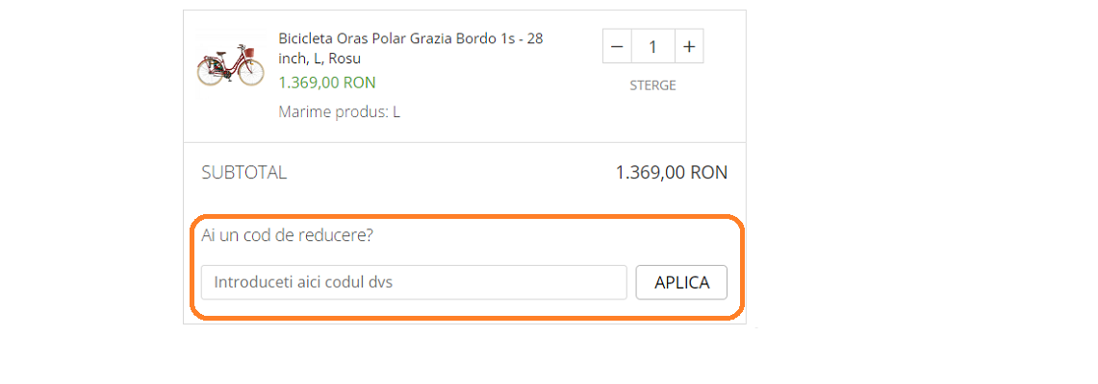Select the Marime produs: L text

click(x=339, y=112)
